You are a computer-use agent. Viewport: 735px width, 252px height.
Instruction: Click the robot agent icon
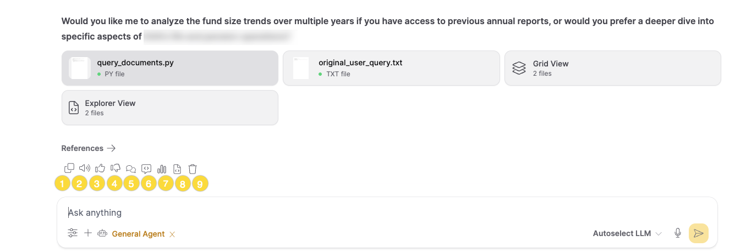[x=102, y=233]
